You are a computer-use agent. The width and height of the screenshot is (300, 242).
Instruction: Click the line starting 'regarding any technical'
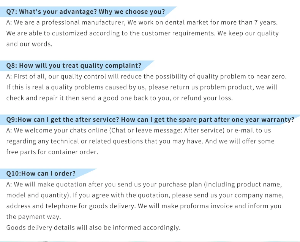coord(140,141)
